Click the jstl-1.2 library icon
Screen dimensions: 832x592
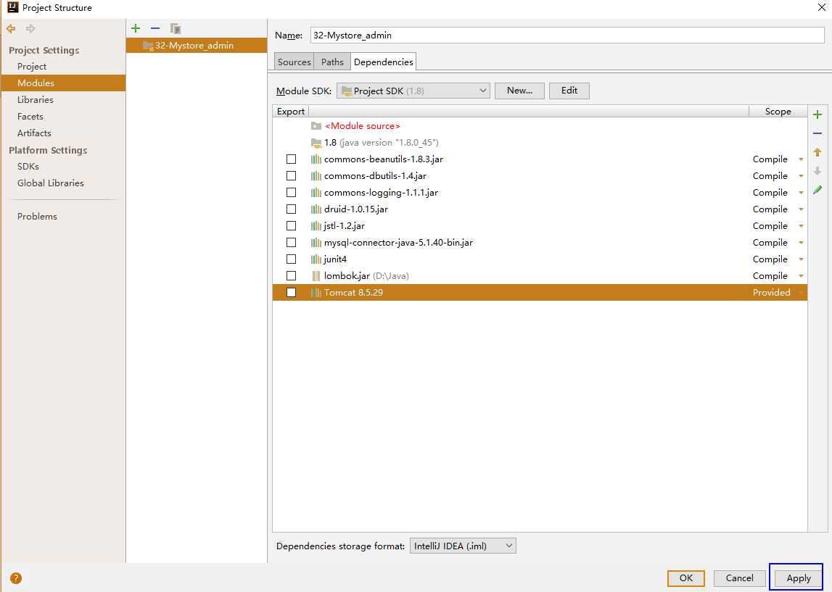(x=316, y=226)
